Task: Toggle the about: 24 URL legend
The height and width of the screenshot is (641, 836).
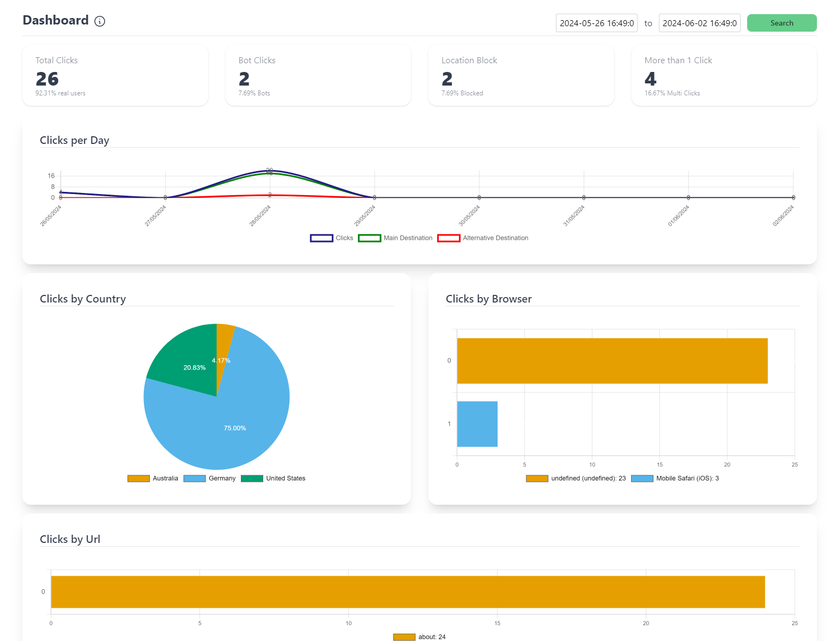Action: point(419,637)
